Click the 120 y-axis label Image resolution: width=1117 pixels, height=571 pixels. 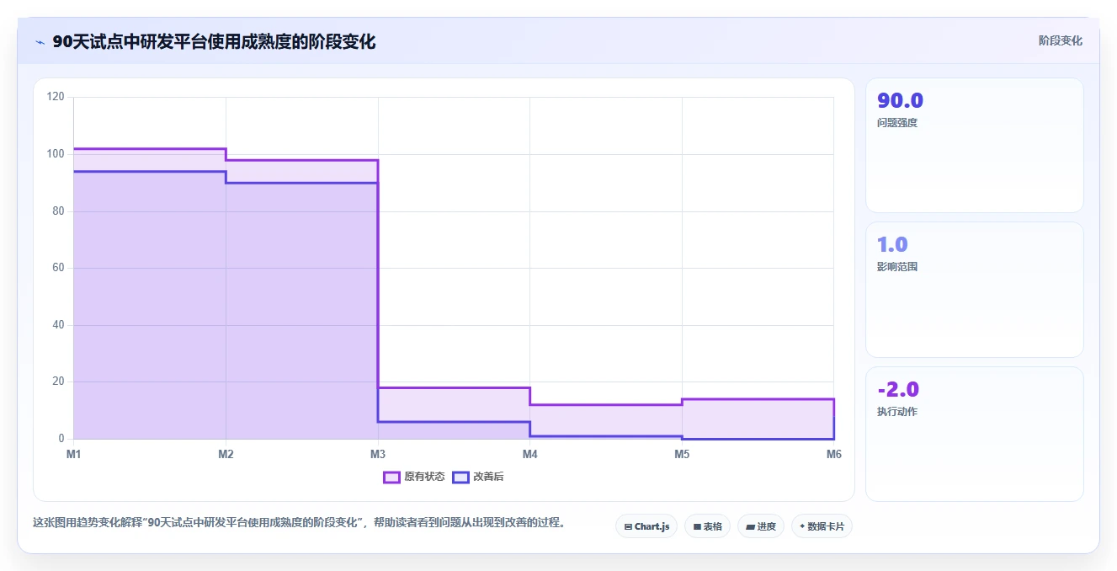(x=56, y=97)
